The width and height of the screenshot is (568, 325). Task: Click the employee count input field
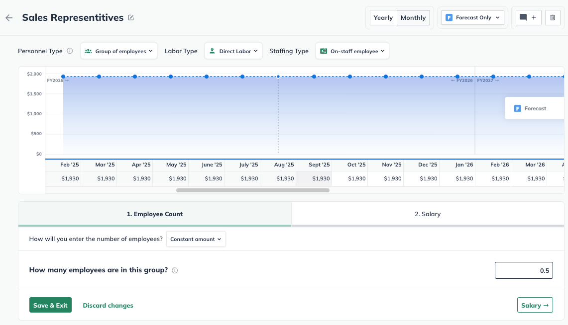point(524,270)
